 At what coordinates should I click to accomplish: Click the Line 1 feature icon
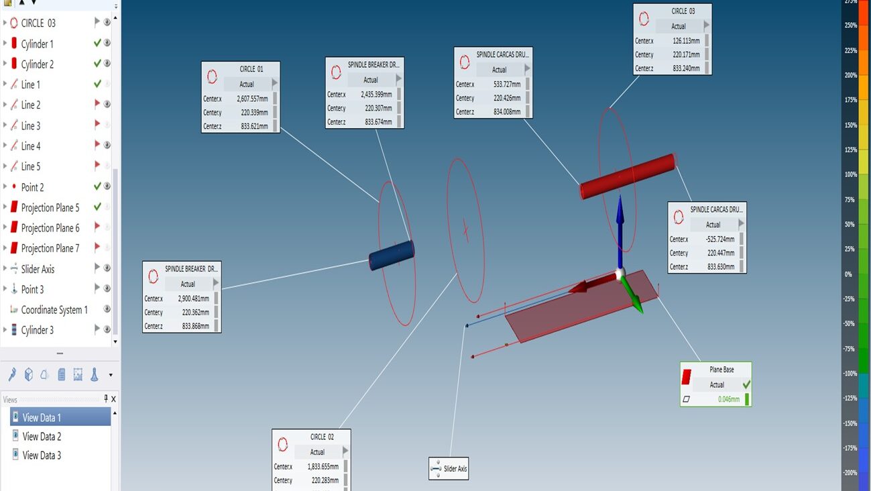(14, 85)
